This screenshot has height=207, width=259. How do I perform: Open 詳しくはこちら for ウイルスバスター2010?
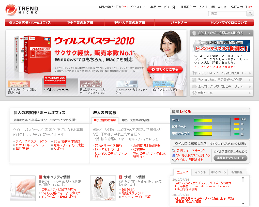(164, 69)
